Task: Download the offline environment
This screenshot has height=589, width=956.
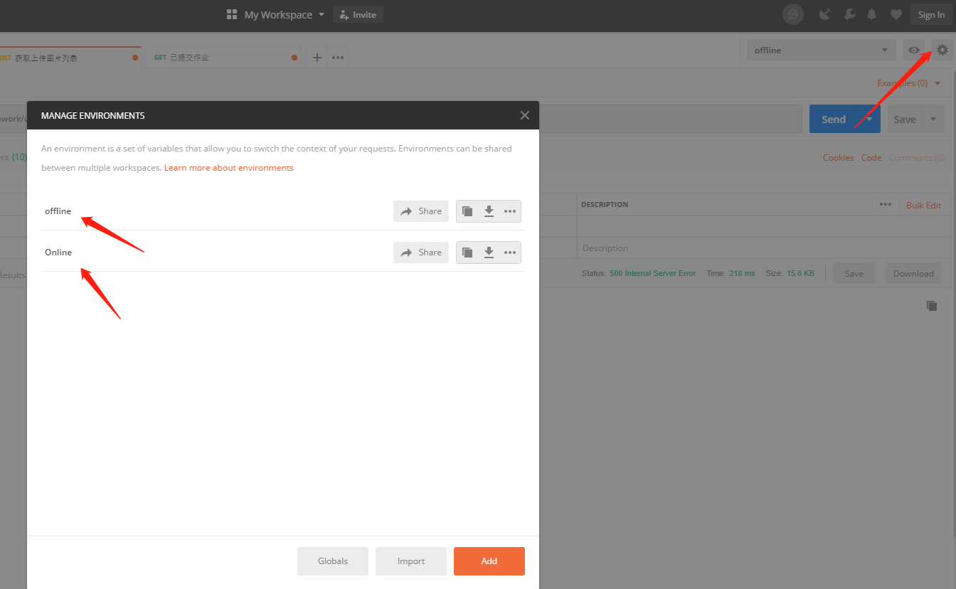Action: point(489,211)
